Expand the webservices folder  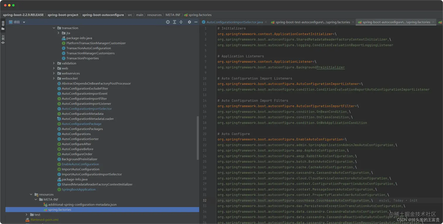point(54,73)
